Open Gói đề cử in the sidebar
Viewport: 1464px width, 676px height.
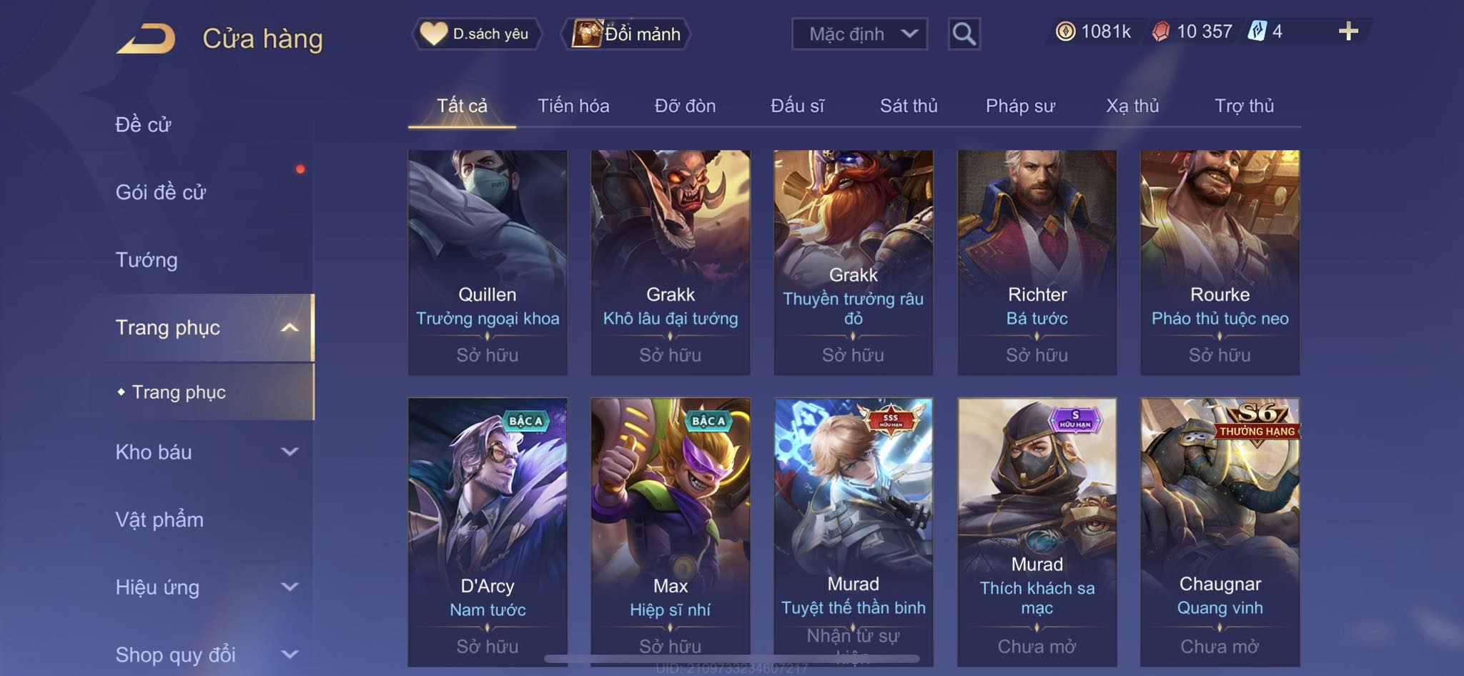pos(161,192)
